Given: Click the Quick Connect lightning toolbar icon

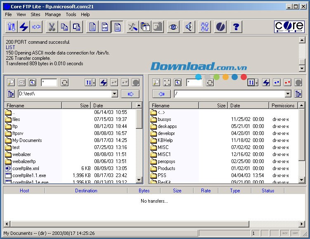Looking at the screenshot, I should point(24,27).
